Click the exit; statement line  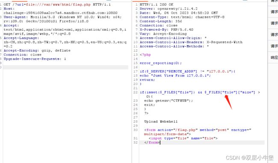pos(149,105)
